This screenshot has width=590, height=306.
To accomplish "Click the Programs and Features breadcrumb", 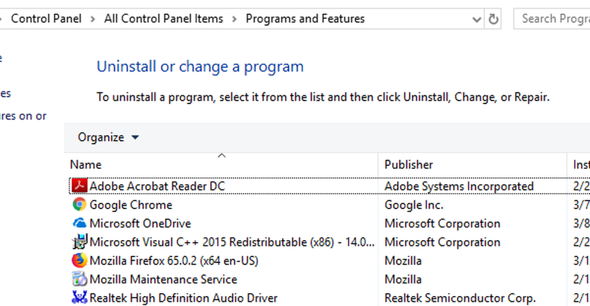I will (x=305, y=19).
